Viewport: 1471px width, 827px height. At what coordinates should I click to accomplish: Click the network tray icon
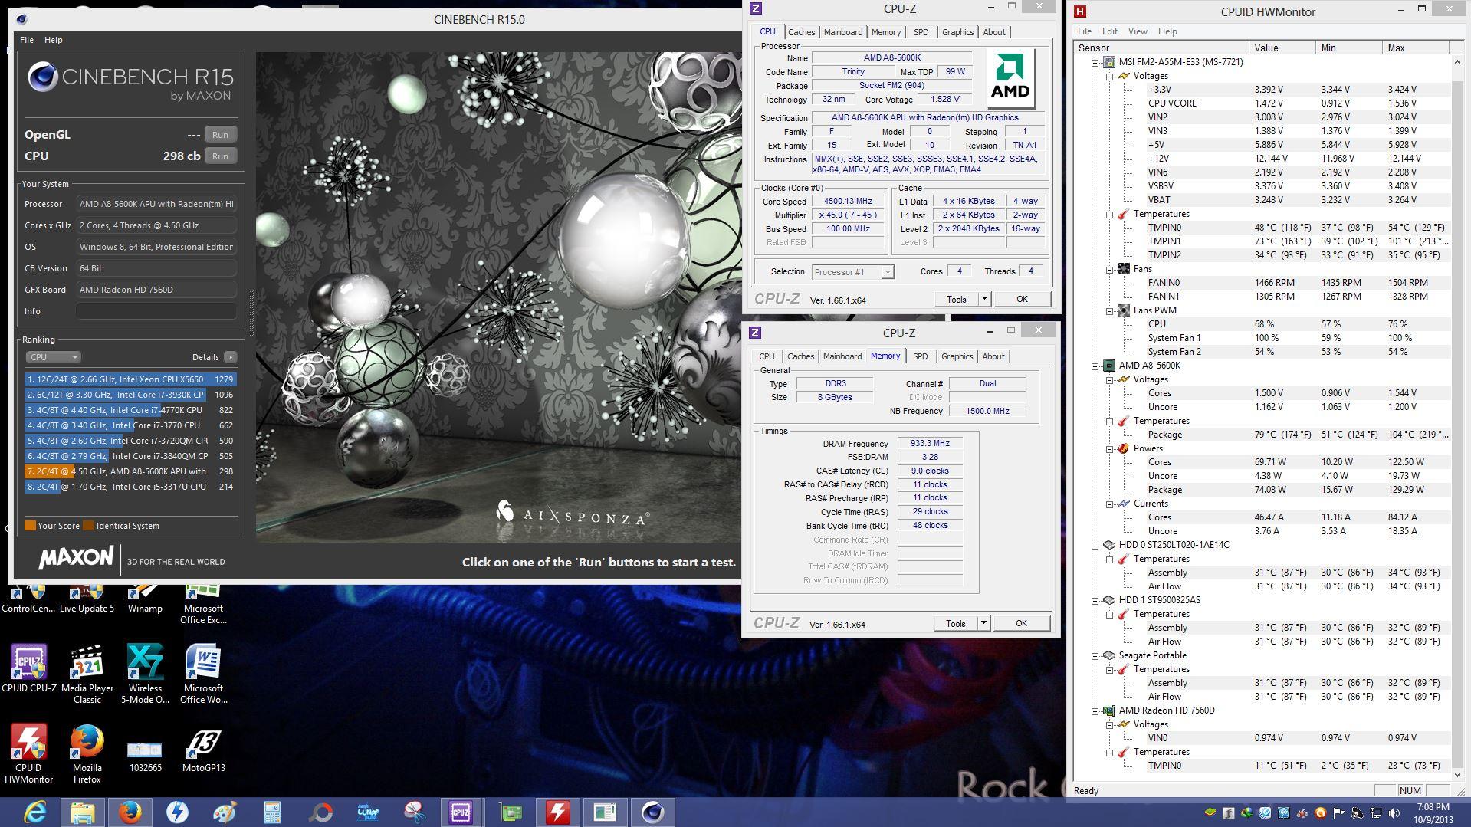(x=1376, y=812)
